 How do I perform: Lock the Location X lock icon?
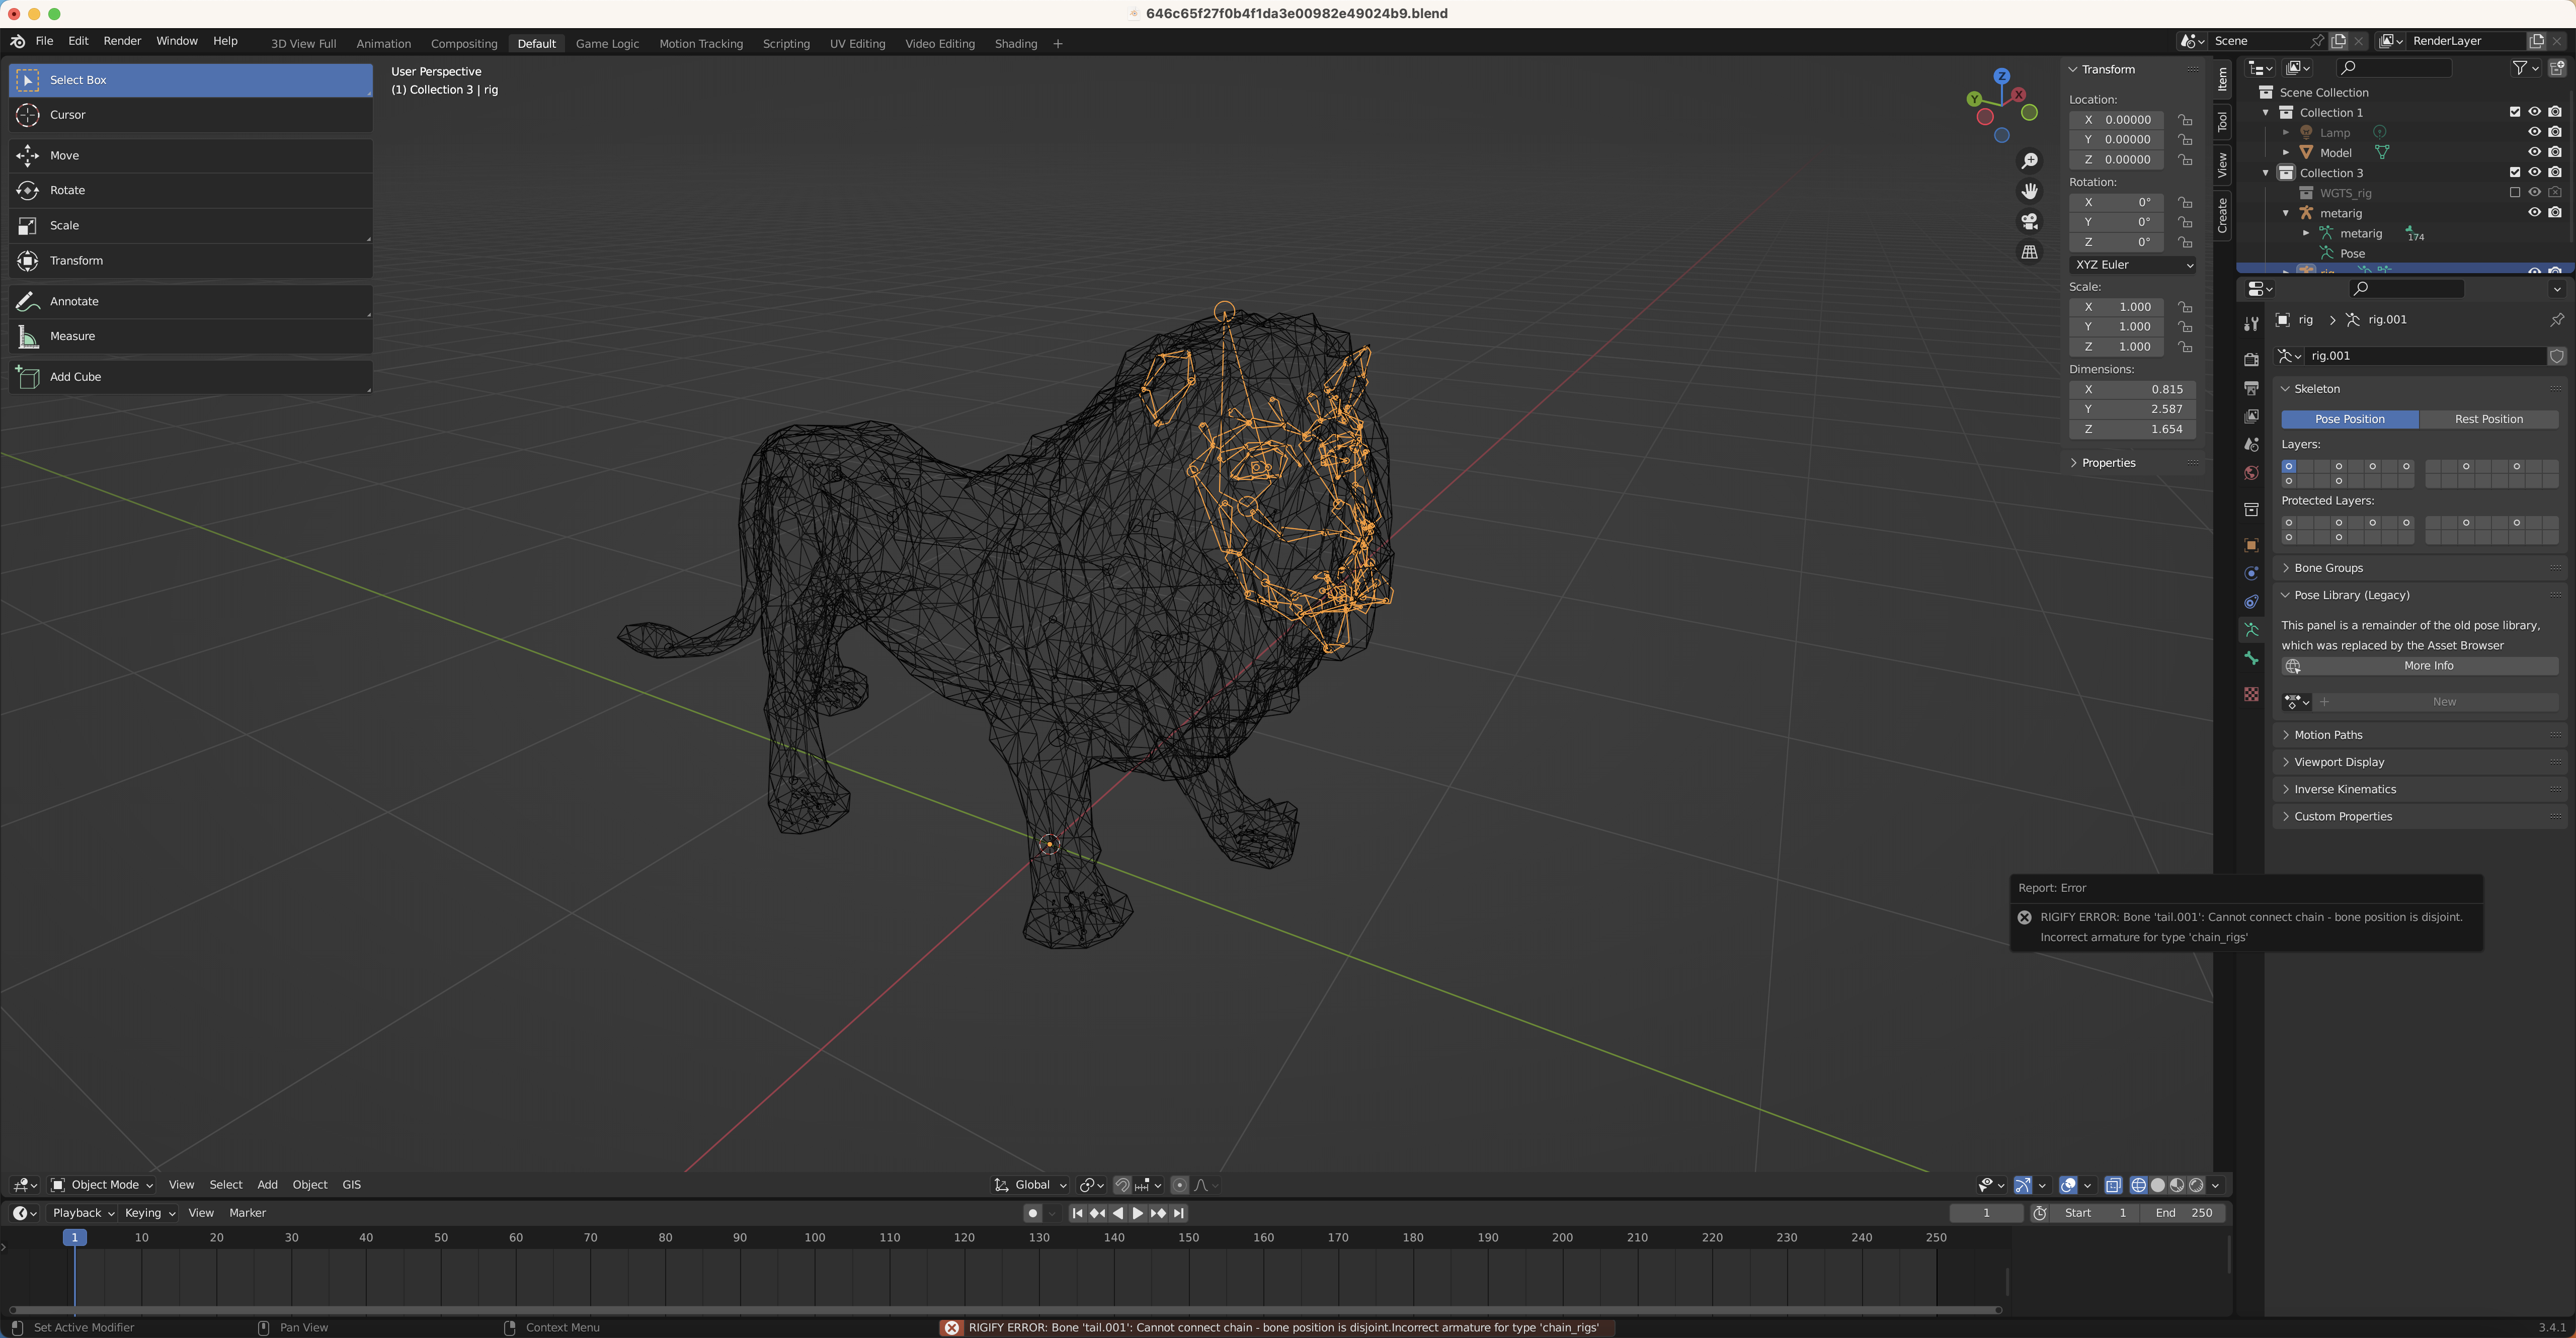coord(2185,120)
